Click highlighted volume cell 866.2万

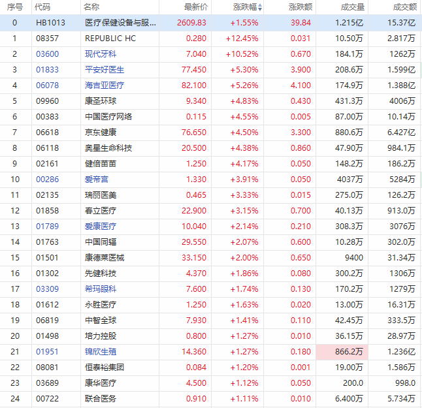342,352
